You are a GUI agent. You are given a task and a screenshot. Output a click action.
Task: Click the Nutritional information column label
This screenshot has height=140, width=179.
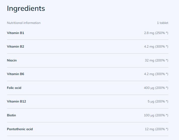24,23
